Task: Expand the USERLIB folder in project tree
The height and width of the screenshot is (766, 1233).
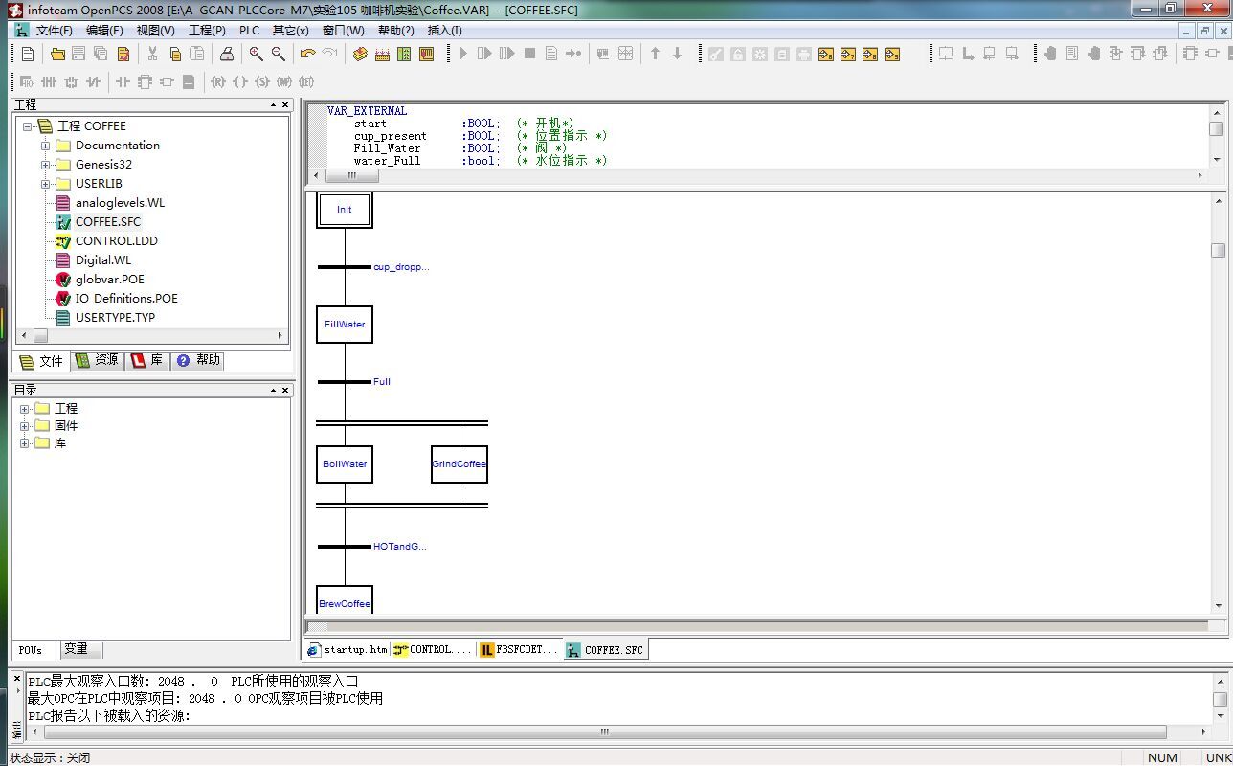Action: 45,184
